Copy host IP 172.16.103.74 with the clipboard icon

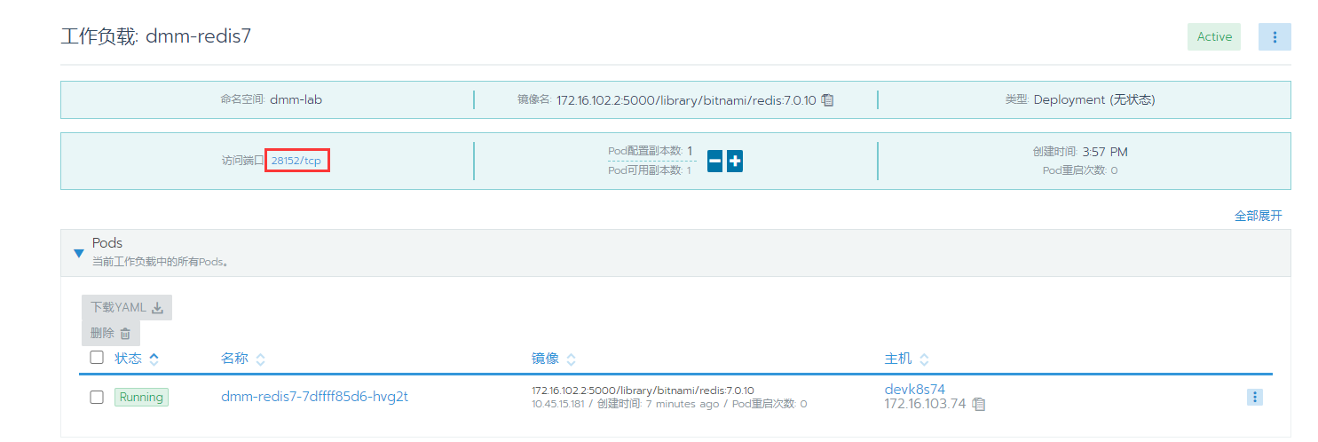[x=978, y=404]
